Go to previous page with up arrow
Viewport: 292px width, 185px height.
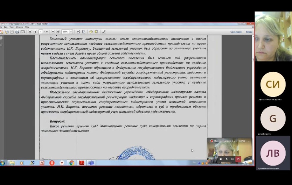pos(30,32)
